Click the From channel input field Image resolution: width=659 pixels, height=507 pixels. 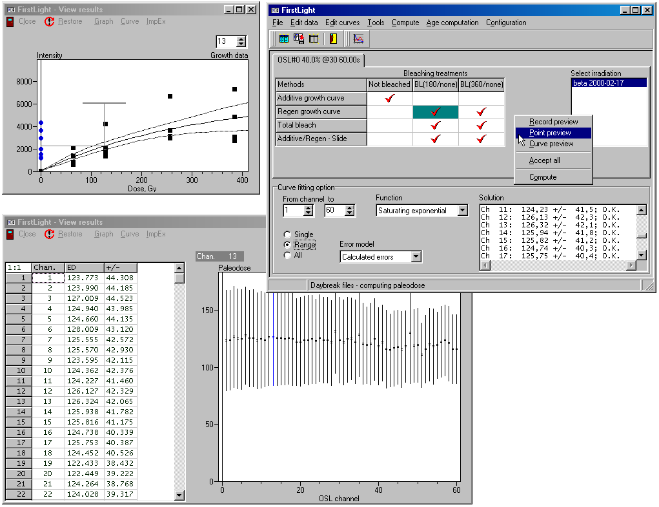(294, 211)
